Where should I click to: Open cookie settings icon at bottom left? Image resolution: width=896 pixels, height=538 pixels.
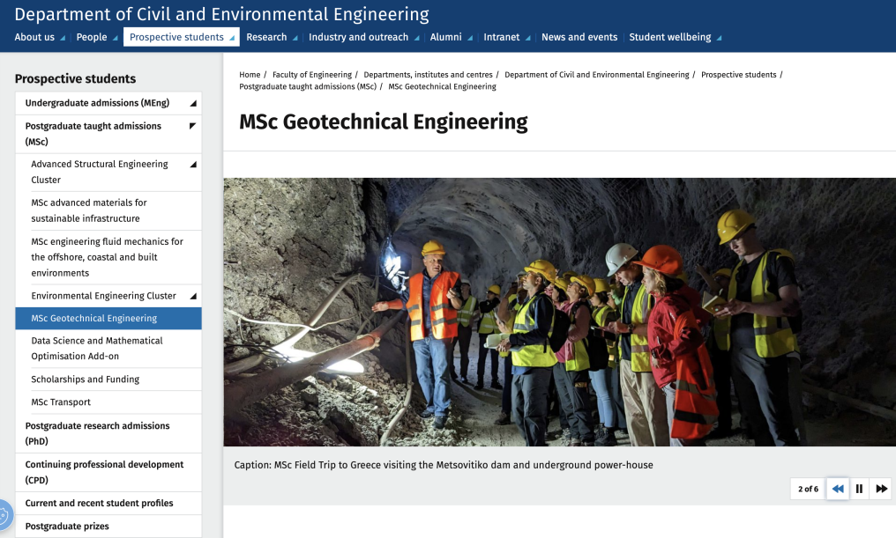[4, 515]
